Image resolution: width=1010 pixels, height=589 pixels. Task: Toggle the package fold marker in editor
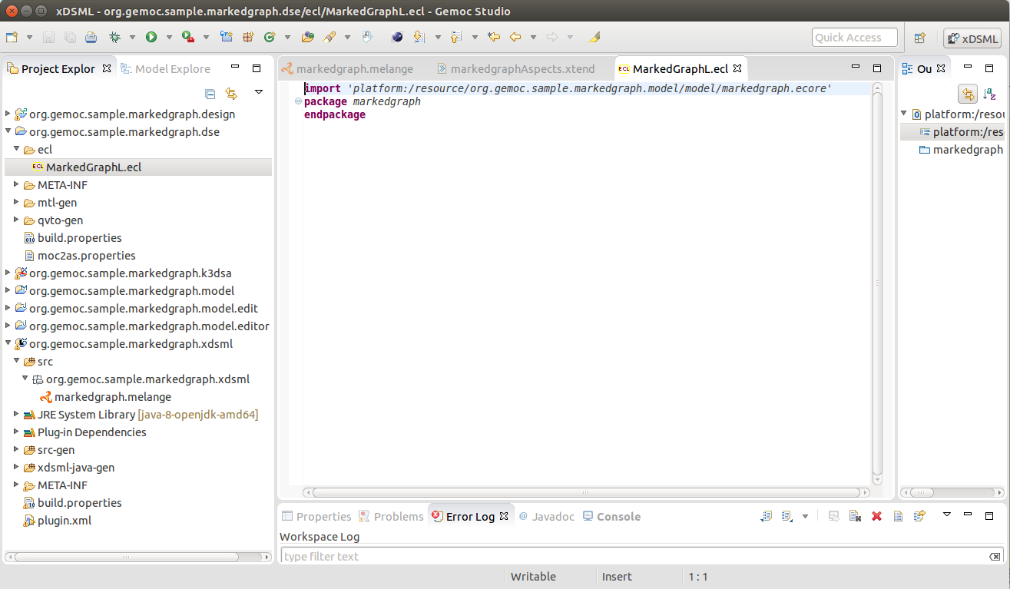(298, 101)
